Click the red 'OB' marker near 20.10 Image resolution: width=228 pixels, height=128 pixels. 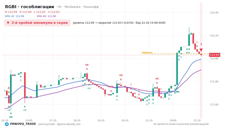point(121,75)
